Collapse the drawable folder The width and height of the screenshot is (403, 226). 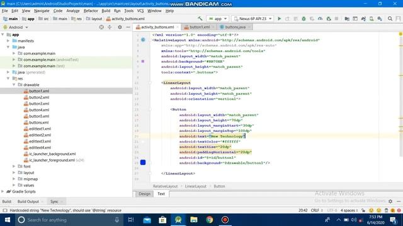14,85
